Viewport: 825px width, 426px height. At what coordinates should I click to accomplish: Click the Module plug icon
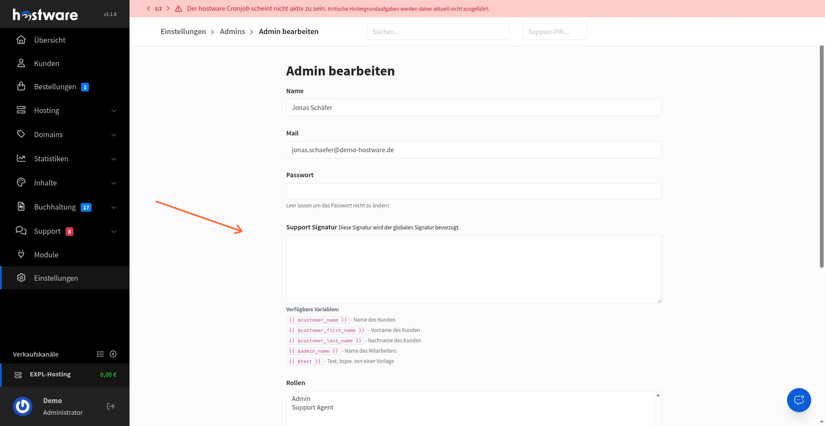click(21, 254)
